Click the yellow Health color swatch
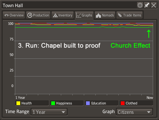 18,103
